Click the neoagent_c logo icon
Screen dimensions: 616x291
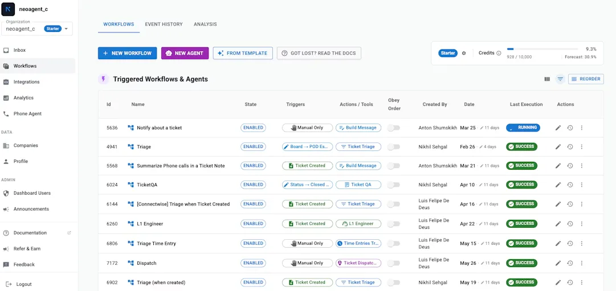point(8,9)
